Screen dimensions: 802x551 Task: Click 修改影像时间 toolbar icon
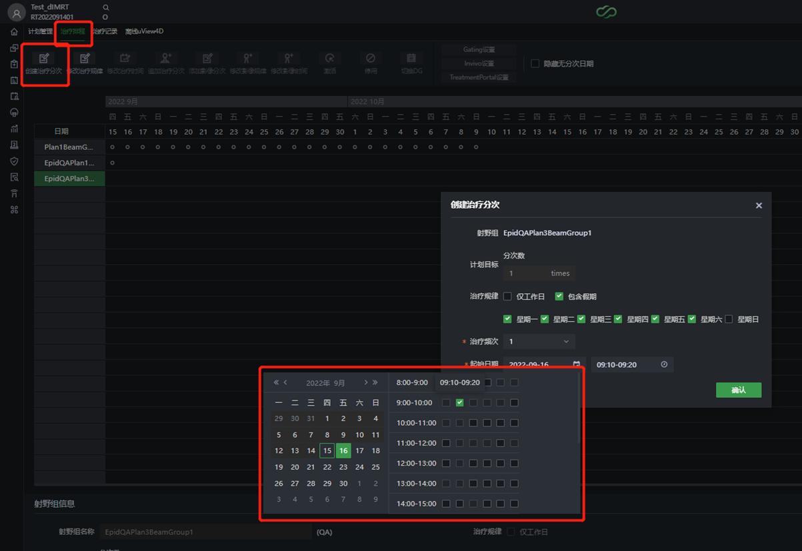click(x=289, y=59)
